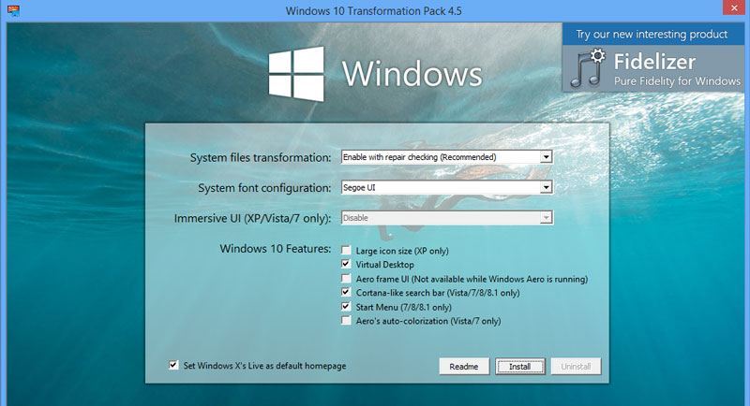The height and width of the screenshot is (406, 750).
Task: Uncheck Set Windows X's Live as homepage
Action: (173, 366)
